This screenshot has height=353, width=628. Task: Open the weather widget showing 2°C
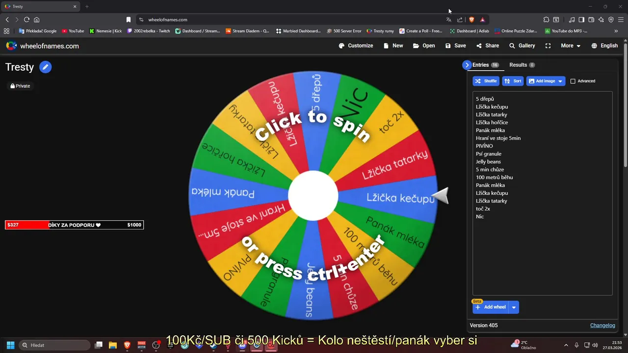point(524,345)
